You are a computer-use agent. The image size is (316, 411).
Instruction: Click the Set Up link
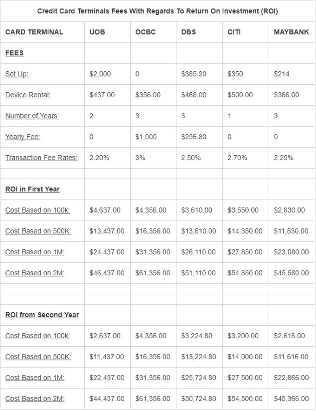click(x=17, y=74)
